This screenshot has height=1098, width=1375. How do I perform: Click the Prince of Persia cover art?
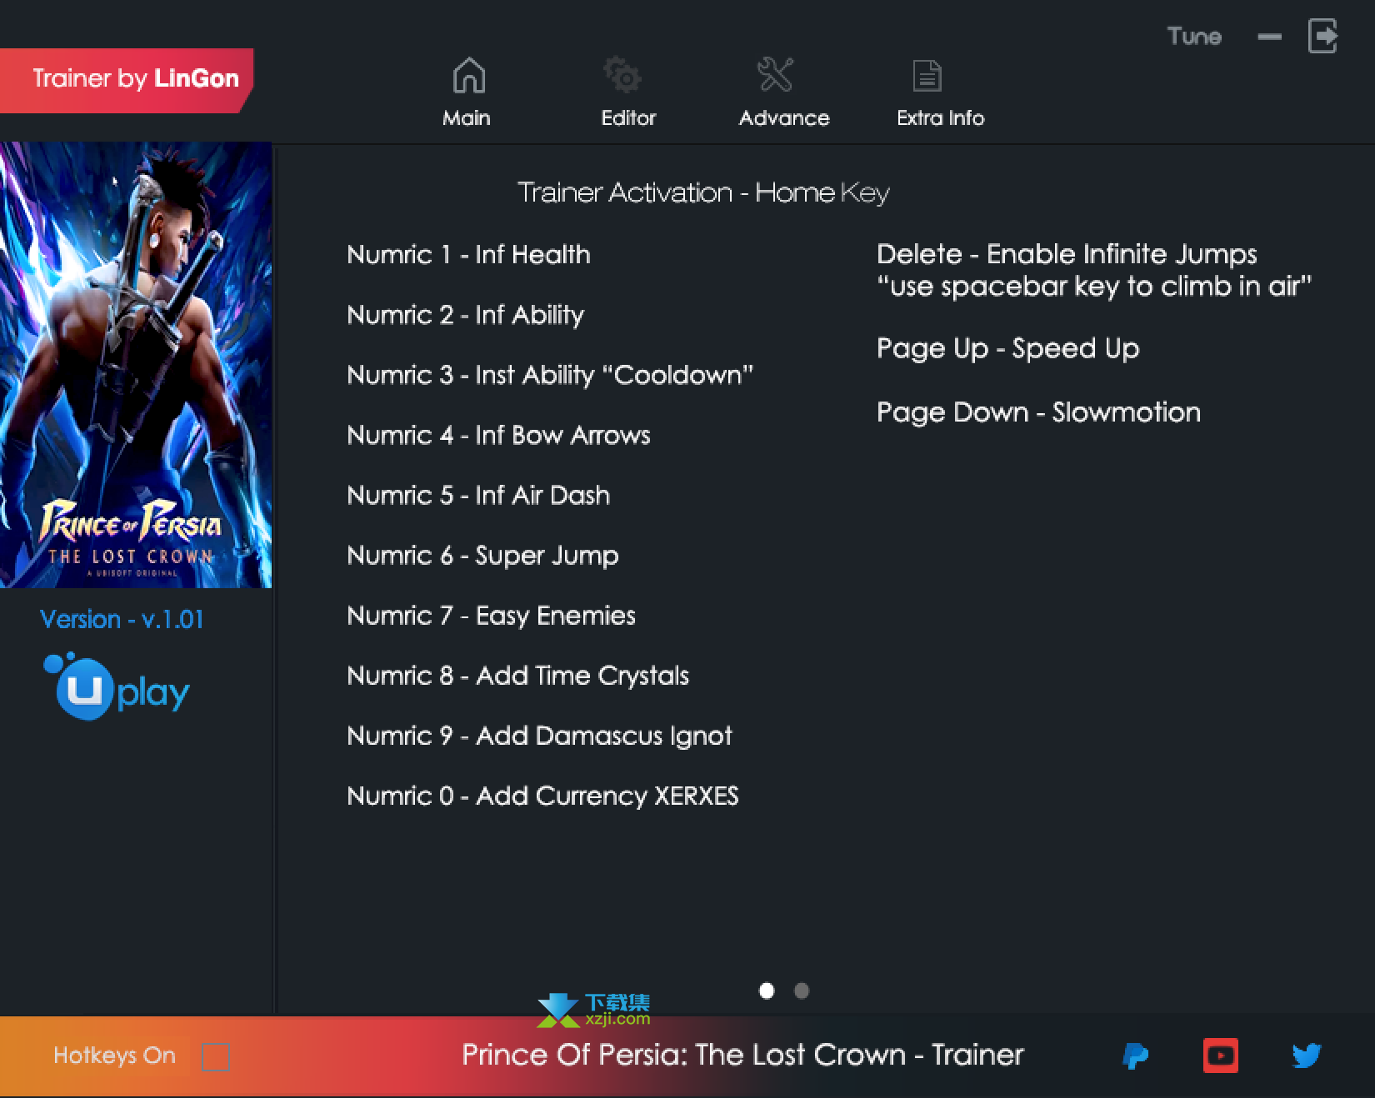coord(136,365)
